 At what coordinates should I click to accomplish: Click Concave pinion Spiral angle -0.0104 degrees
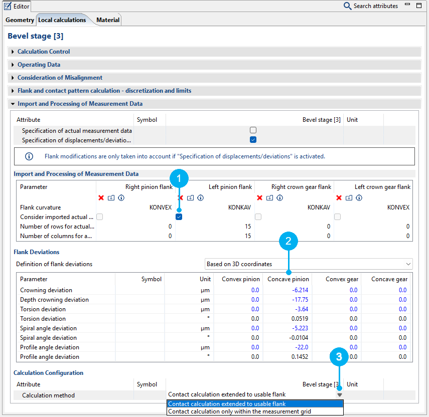[x=299, y=338]
